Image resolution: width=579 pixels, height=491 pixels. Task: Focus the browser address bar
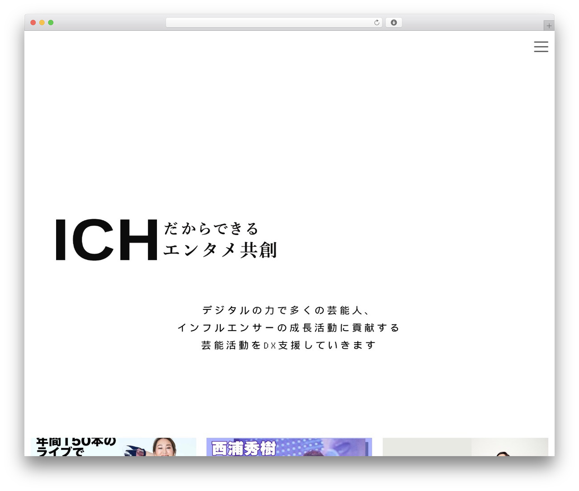tap(274, 23)
